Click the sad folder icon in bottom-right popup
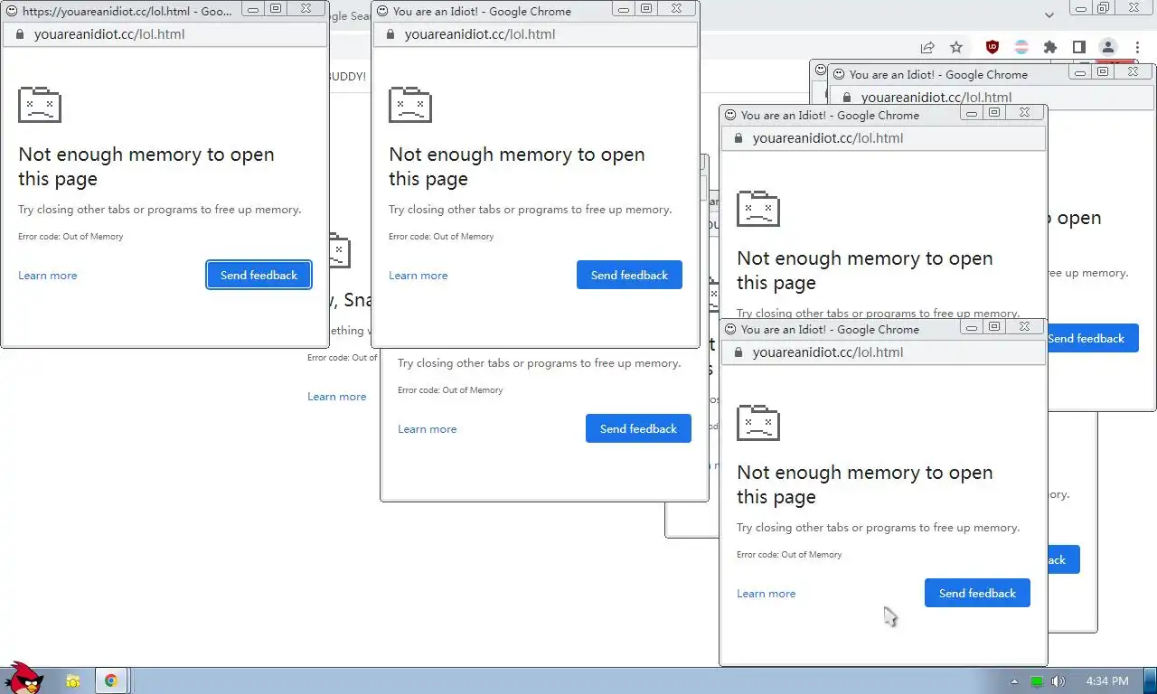The width and height of the screenshot is (1157, 694). click(758, 423)
